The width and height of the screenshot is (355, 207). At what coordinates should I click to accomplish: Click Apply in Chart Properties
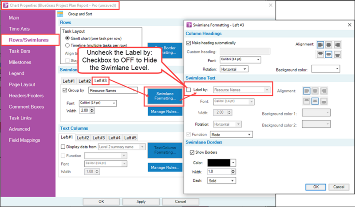click(141, 201)
